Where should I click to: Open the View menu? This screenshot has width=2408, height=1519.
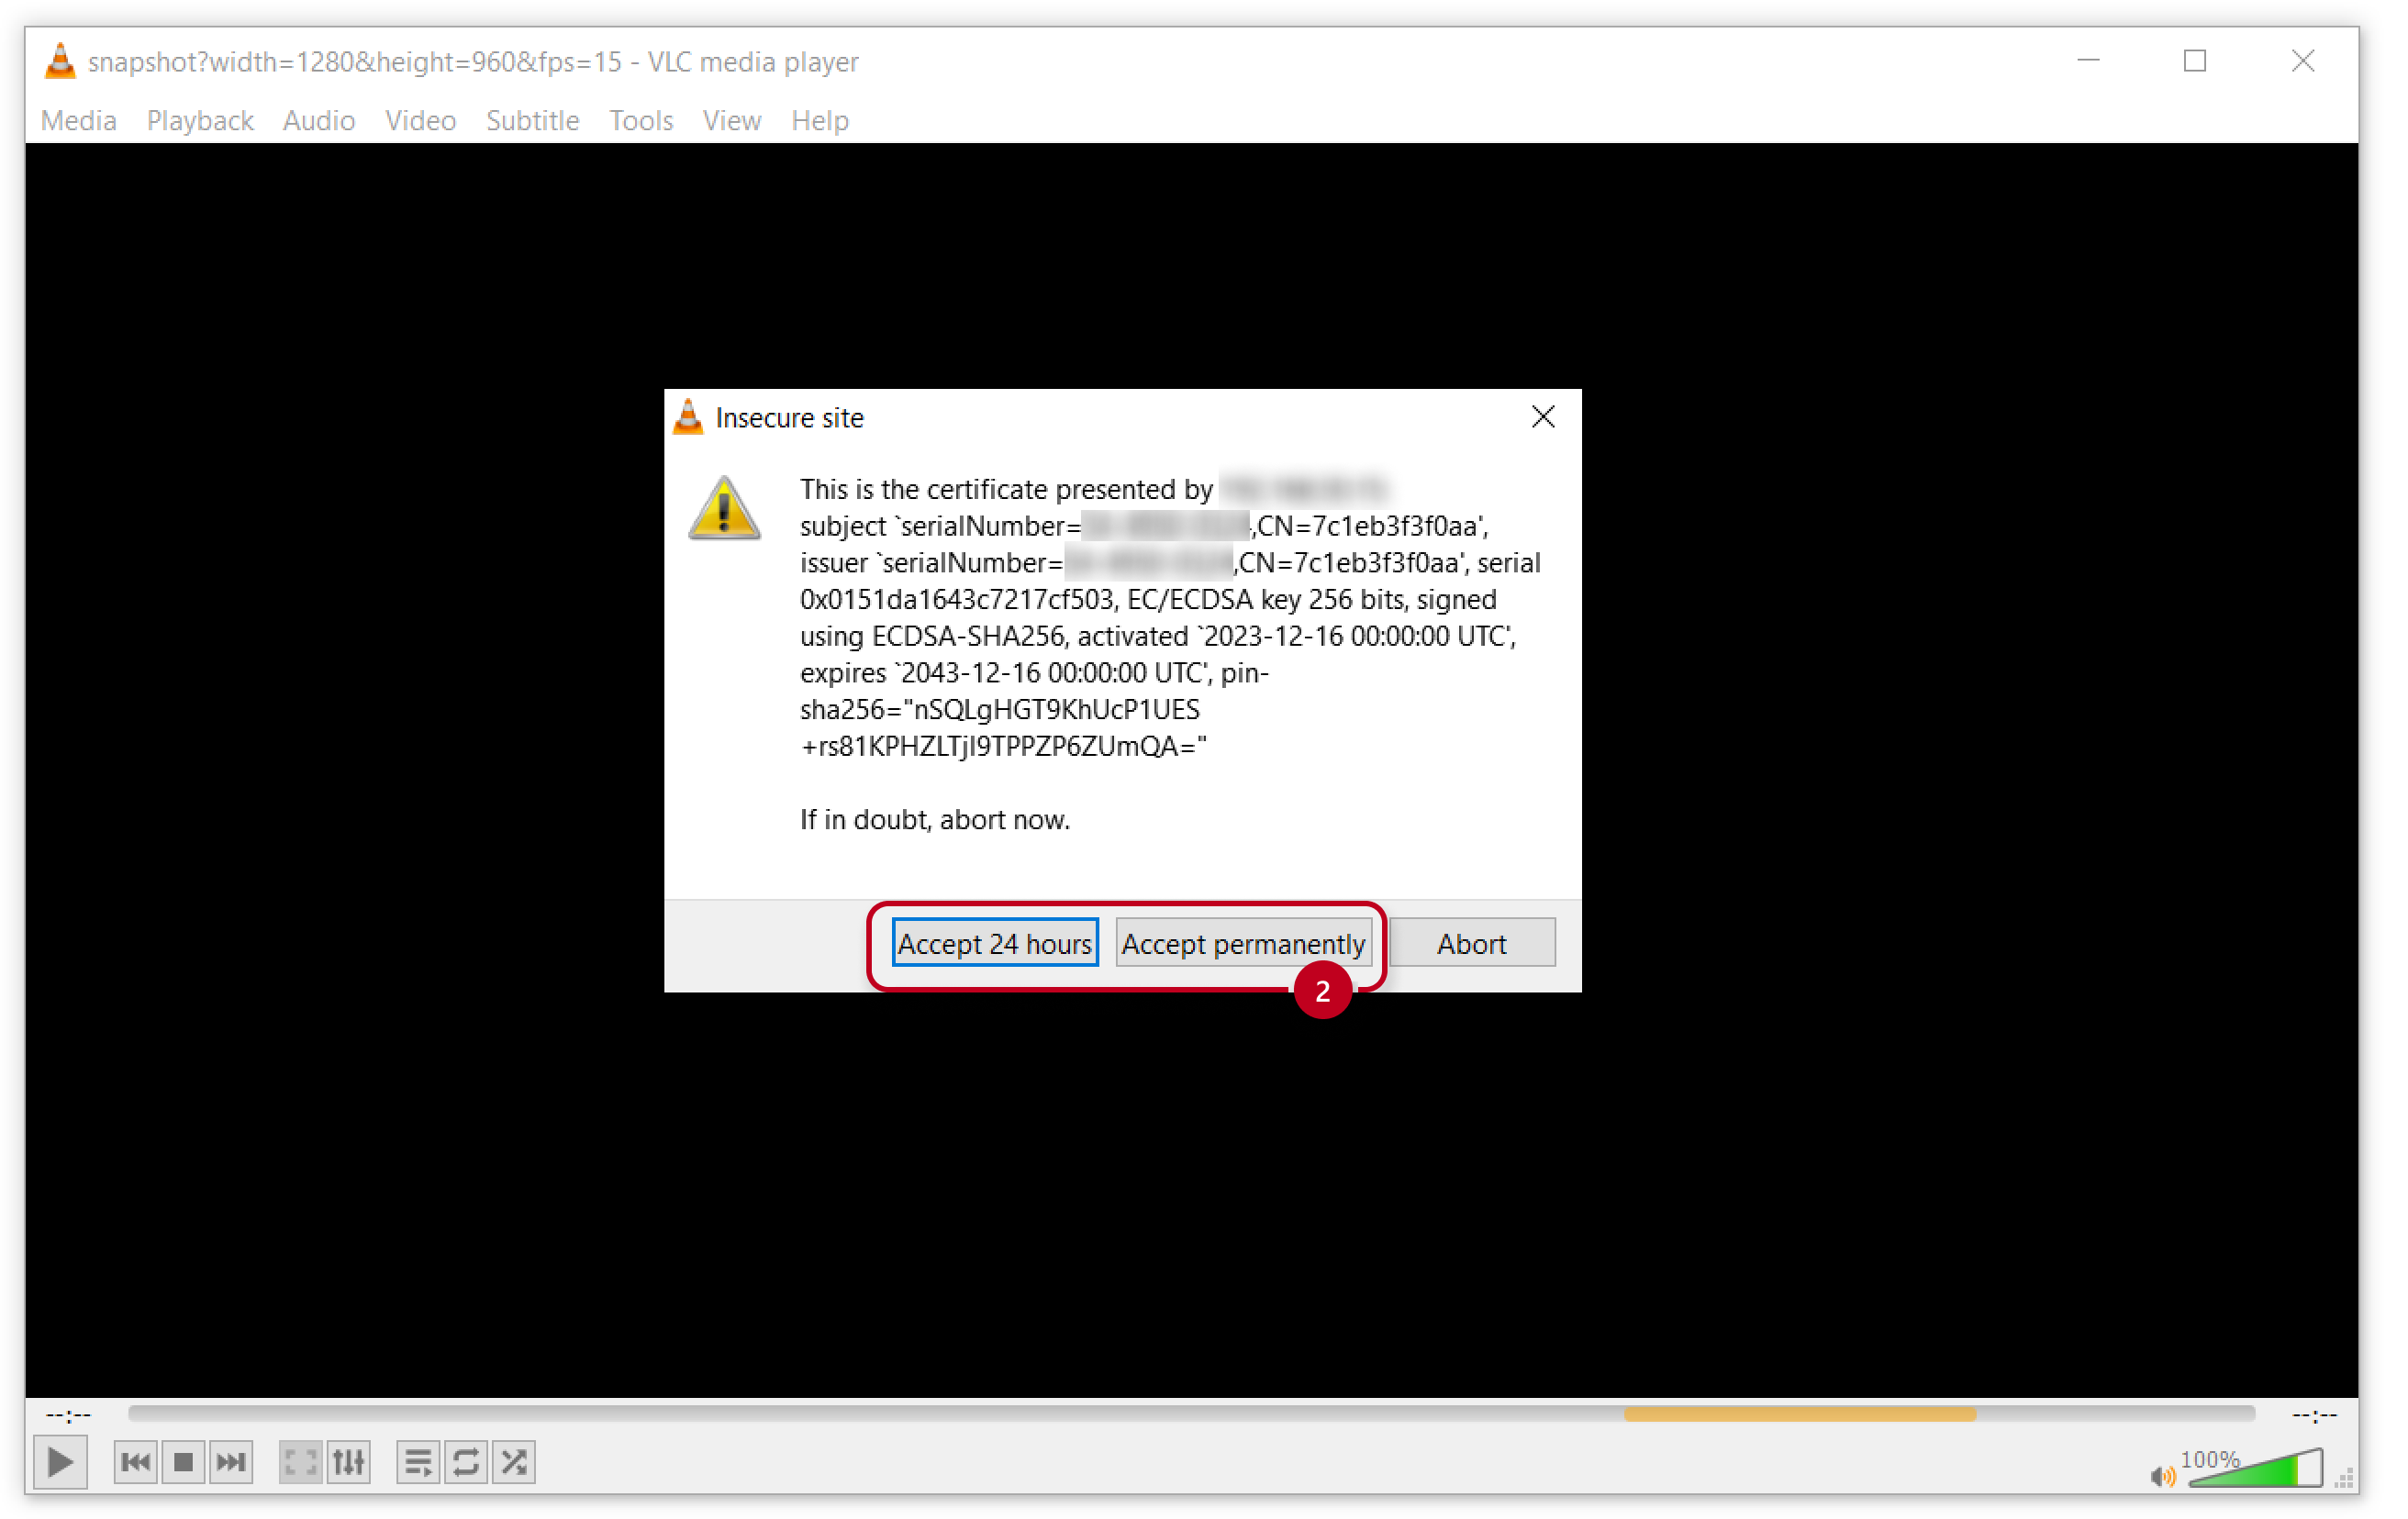tap(731, 120)
